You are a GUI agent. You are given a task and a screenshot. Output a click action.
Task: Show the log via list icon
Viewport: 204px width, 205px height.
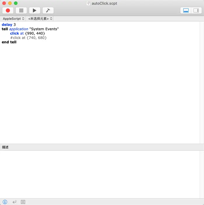pos(23,202)
